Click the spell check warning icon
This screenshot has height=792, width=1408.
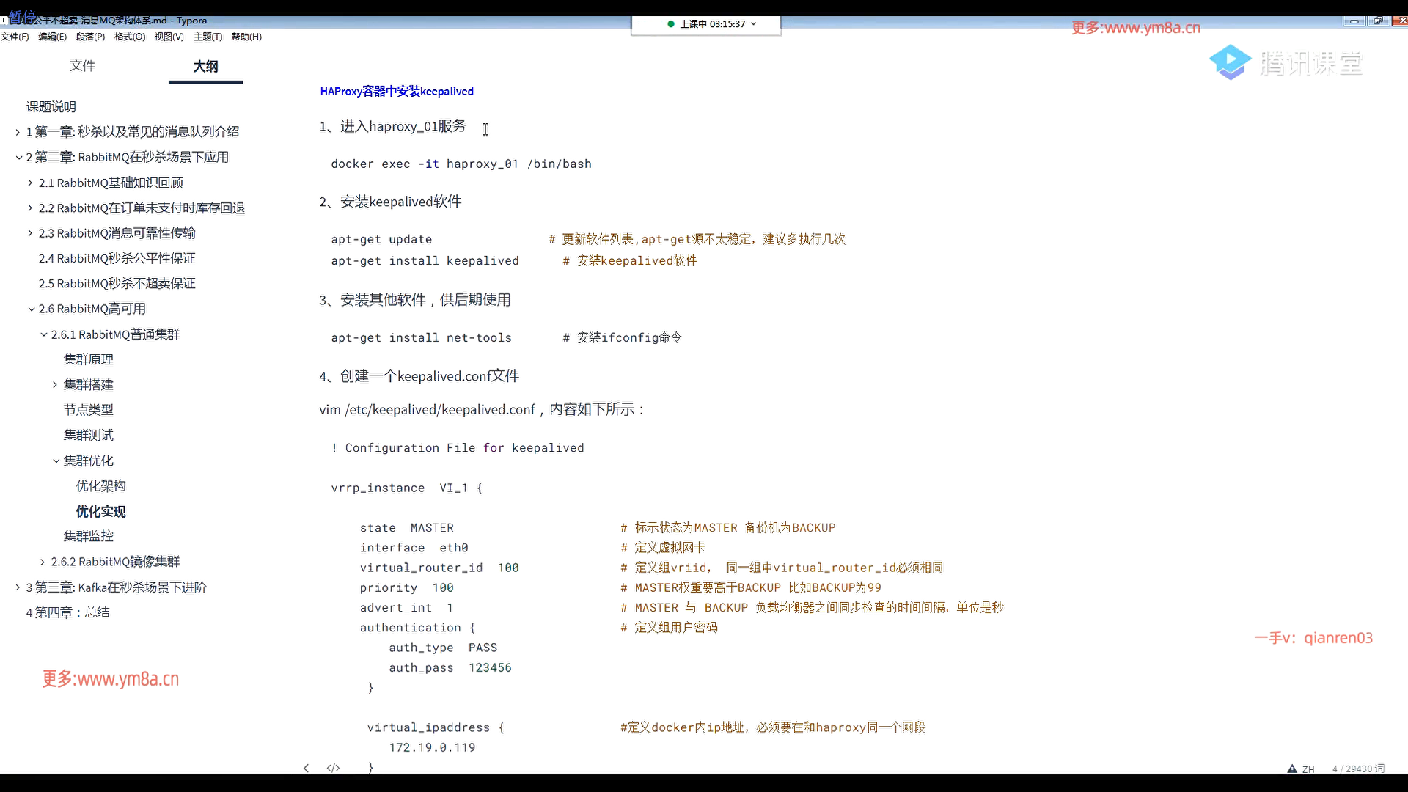click(1291, 769)
